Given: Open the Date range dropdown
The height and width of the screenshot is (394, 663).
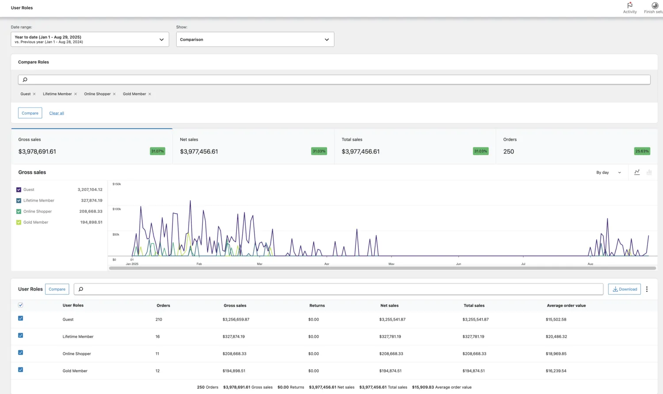Looking at the screenshot, I should point(90,39).
